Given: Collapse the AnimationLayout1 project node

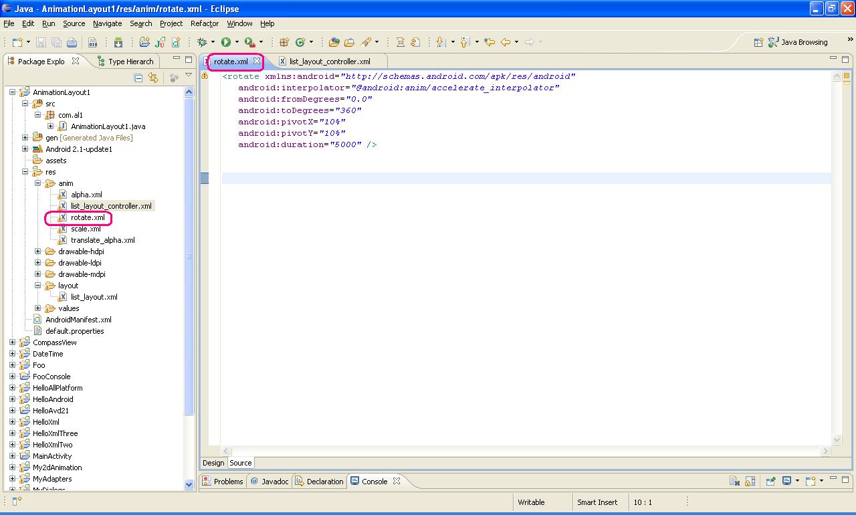Looking at the screenshot, I should pos(12,92).
